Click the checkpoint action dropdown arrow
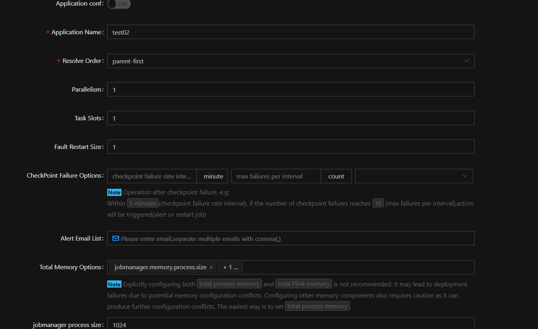 [464, 176]
